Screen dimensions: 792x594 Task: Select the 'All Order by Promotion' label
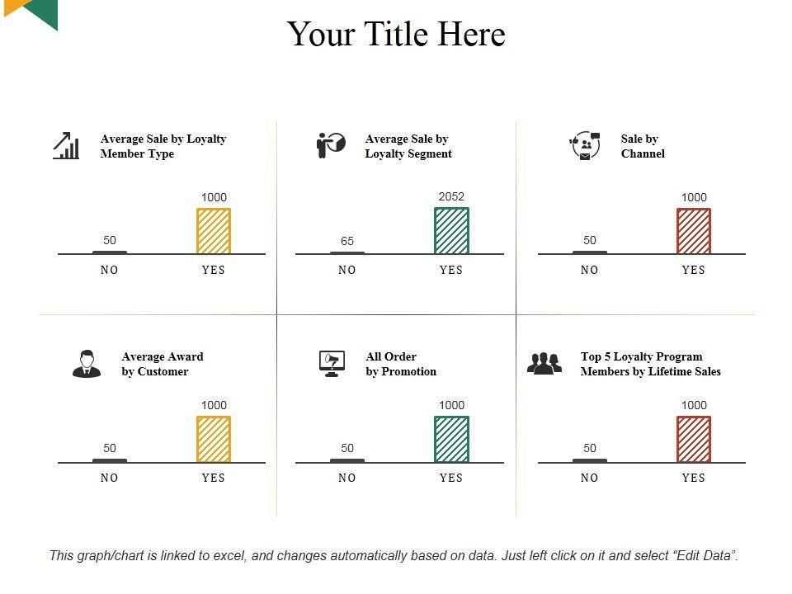pos(401,364)
